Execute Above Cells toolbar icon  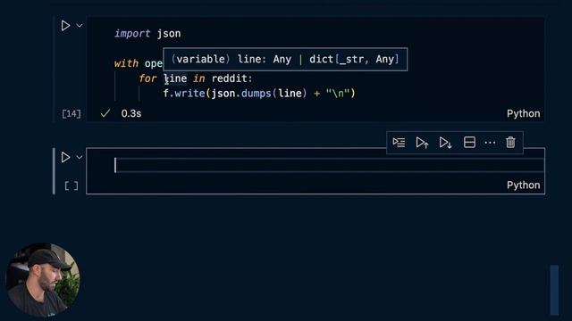[x=422, y=143]
